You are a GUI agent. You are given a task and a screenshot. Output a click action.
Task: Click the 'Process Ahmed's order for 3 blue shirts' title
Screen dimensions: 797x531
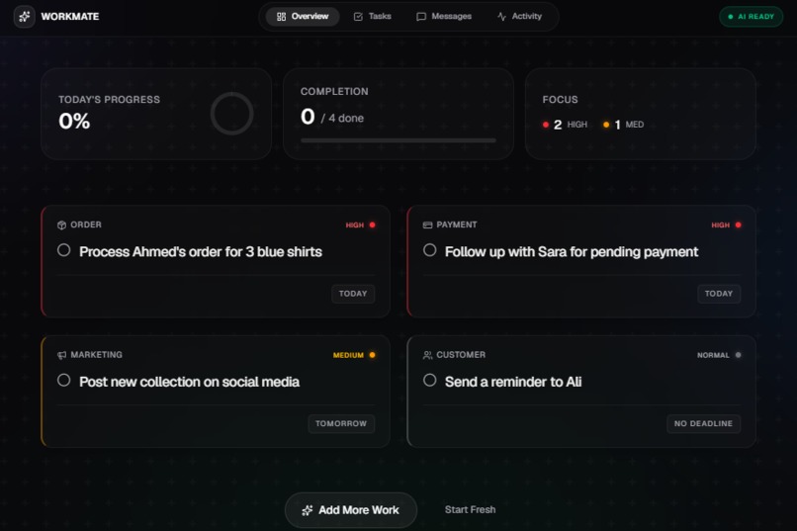(201, 251)
